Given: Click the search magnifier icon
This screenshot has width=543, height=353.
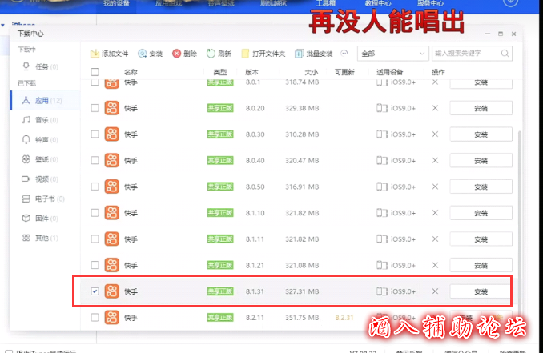Looking at the screenshot, I should pyautogui.click(x=505, y=54).
